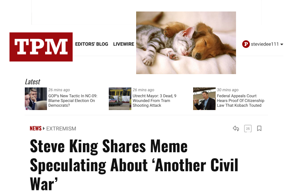Open the steviedee111 username menu

coord(265,44)
